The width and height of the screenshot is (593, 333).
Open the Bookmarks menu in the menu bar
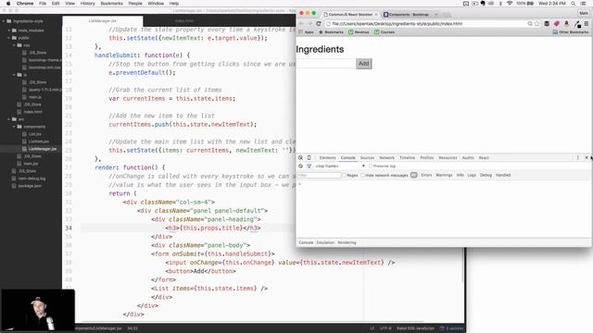point(111,4)
